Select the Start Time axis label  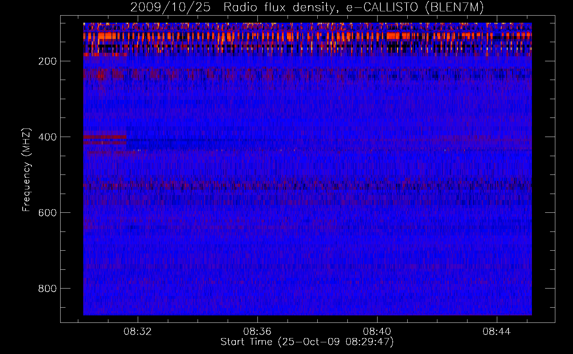[x=307, y=342]
